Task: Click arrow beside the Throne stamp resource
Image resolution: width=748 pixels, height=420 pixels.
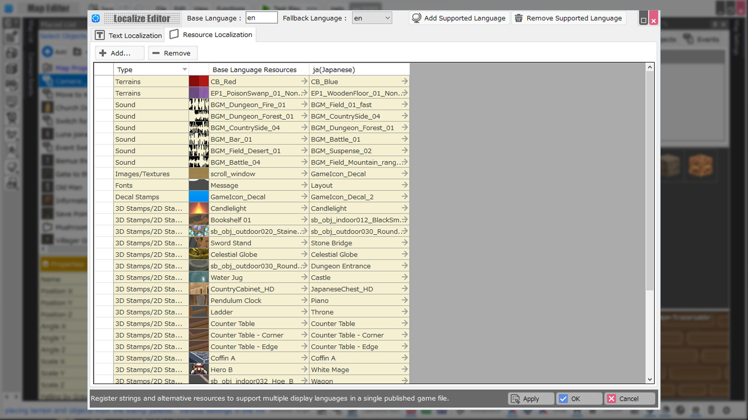Action: [x=404, y=311]
